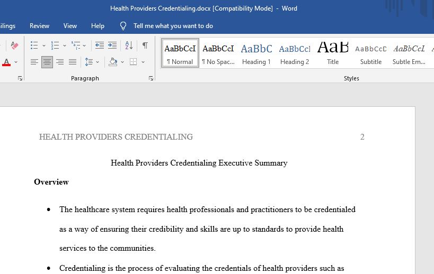Click the line beginning 'as a way of ensuring'
This screenshot has height=274, width=434.
click(201, 229)
